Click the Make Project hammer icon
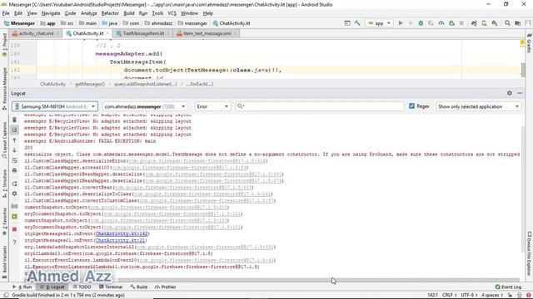 pyautogui.click(x=357, y=23)
